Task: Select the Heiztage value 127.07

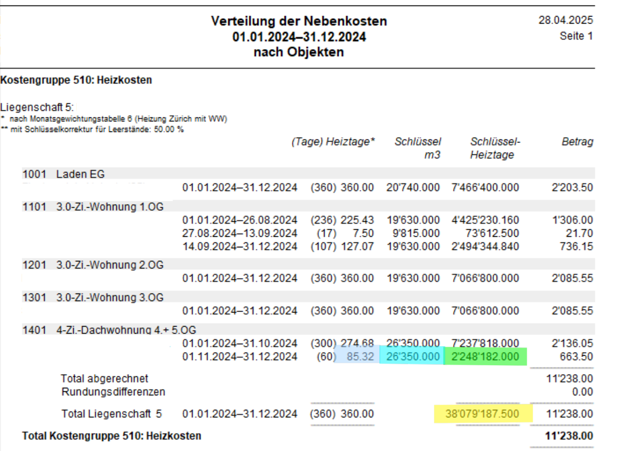Action: coord(357,246)
